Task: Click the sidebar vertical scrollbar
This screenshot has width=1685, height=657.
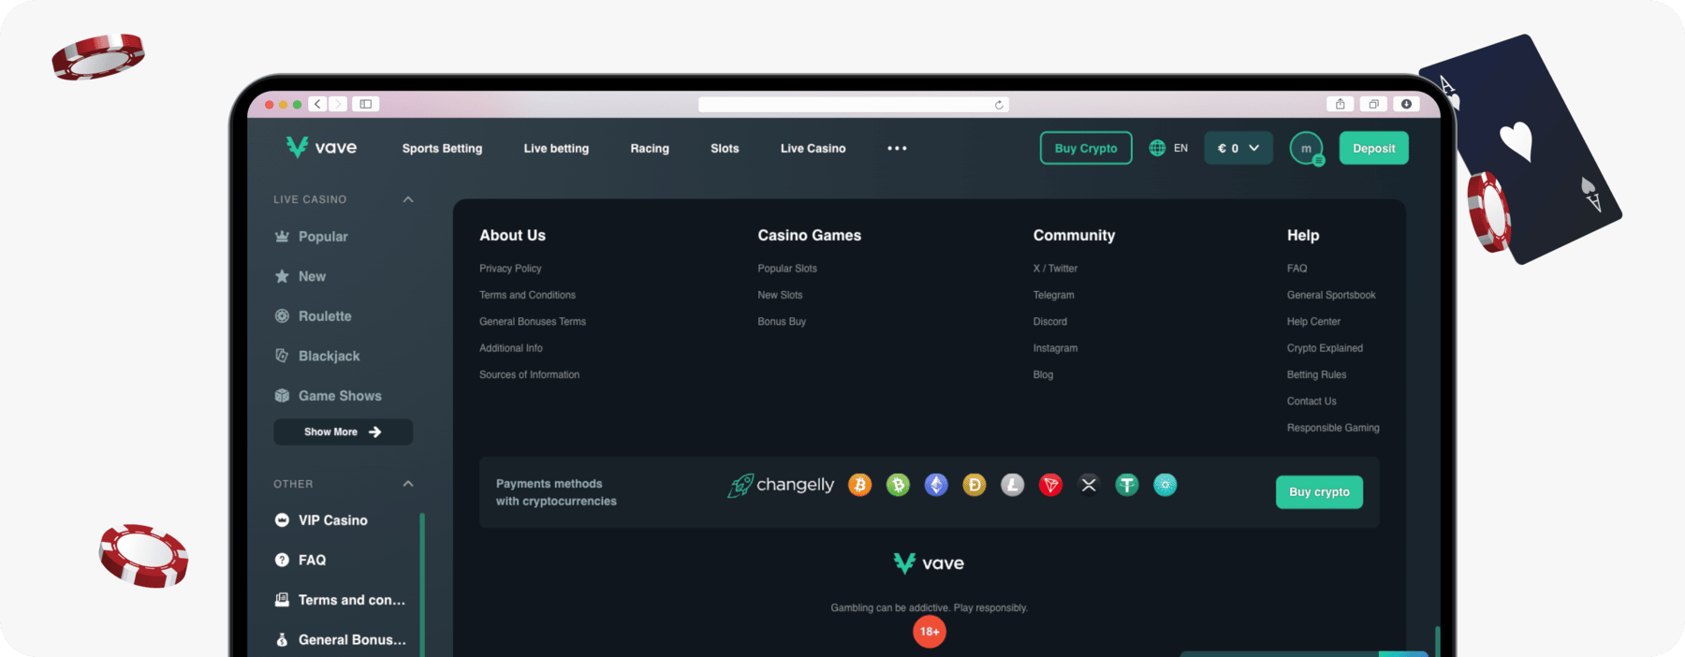Action: 422,584
